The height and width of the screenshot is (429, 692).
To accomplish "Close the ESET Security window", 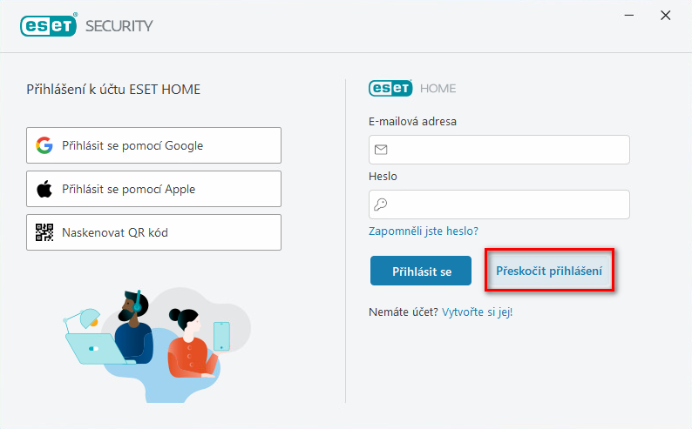I will coord(665,15).
